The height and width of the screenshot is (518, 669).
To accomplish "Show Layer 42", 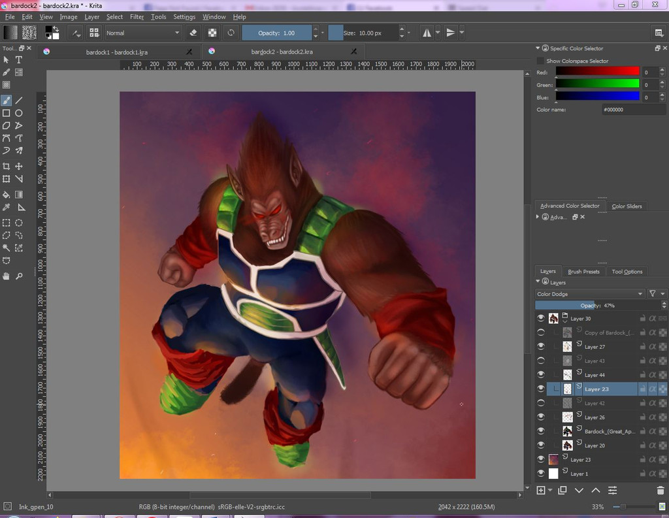I will tap(541, 403).
